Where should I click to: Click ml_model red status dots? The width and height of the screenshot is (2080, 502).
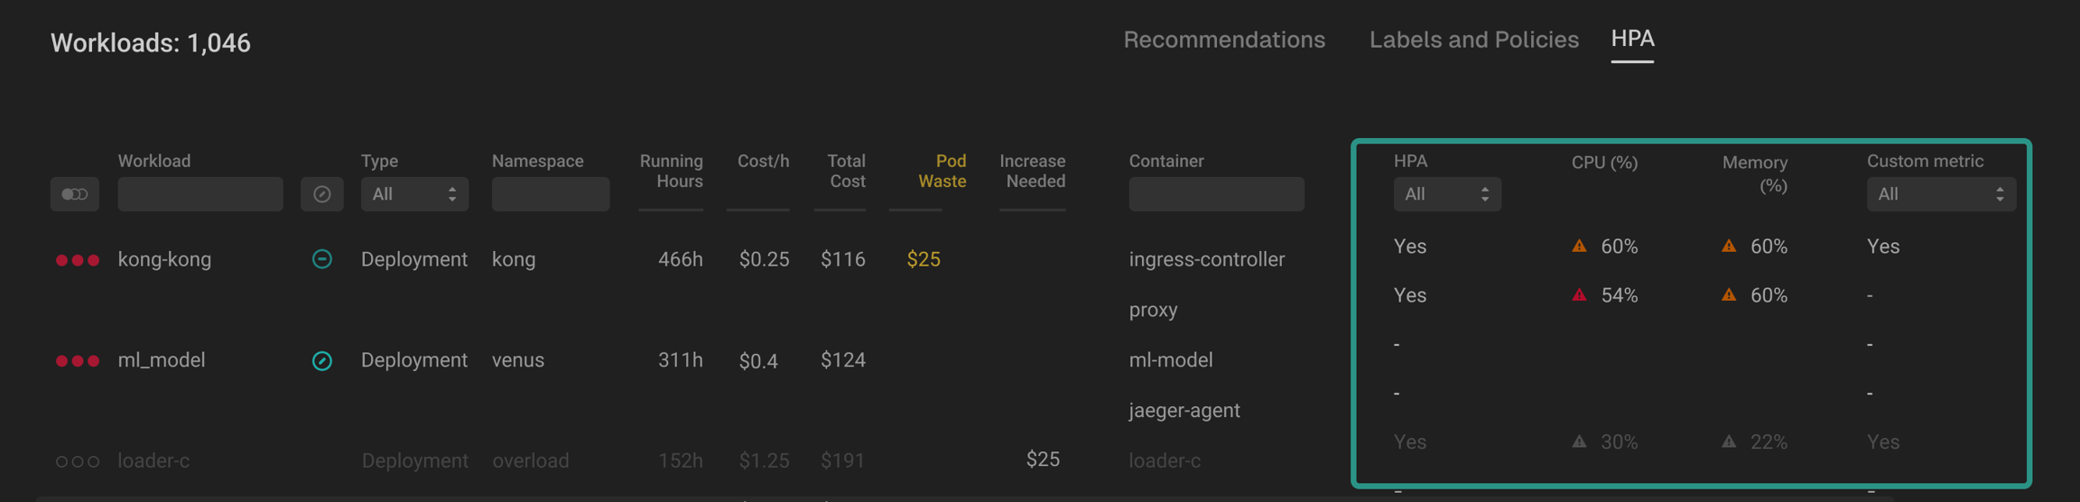(x=77, y=361)
